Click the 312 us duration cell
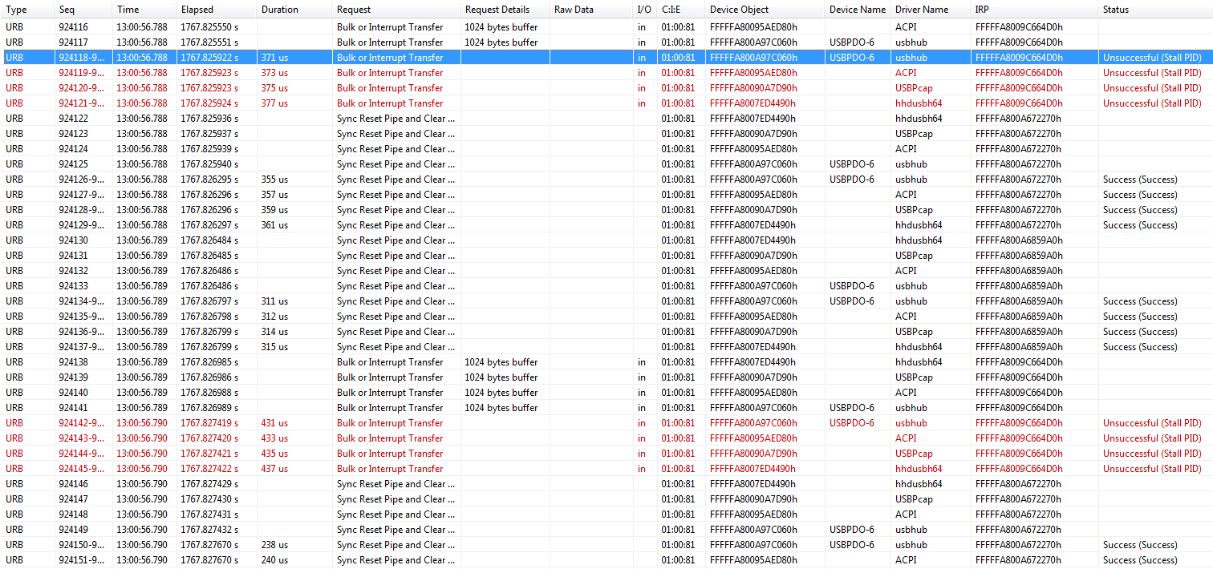This screenshot has width=1213, height=569. [x=294, y=317]
